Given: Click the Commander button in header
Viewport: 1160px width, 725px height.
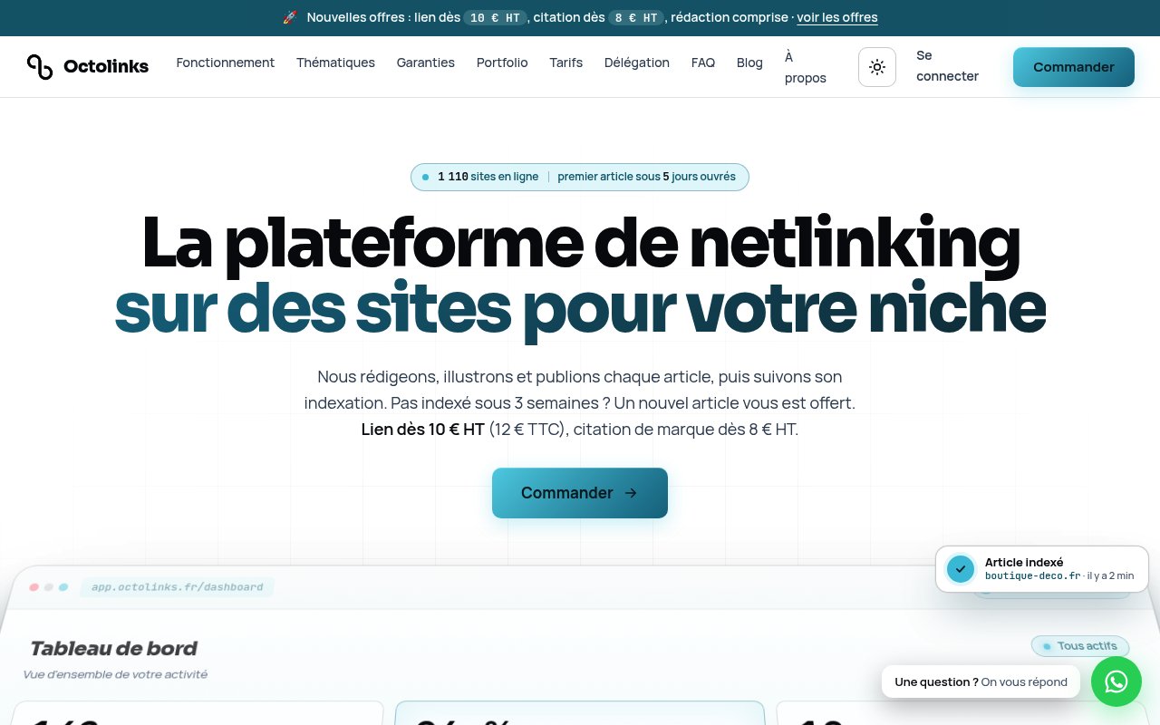Looking at the screenshot, I should [x=1074, y=67].
